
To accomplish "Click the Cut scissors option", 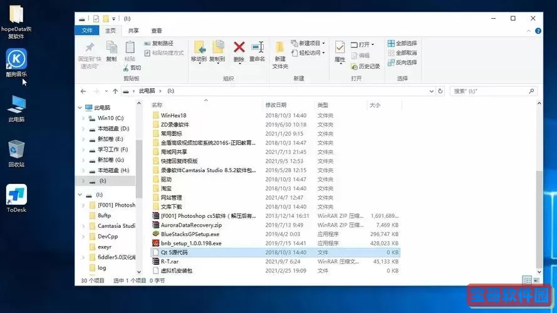I will 132,68.
